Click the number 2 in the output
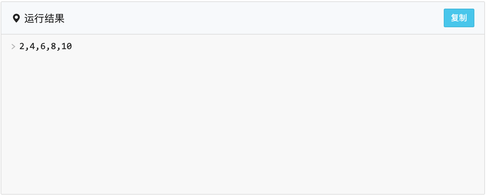The width and height of the screenshot is (487, 196). coord(22,47)
